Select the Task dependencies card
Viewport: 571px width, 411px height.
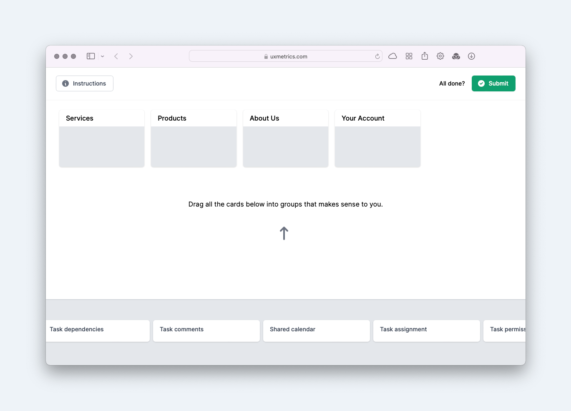pos(98,331)
